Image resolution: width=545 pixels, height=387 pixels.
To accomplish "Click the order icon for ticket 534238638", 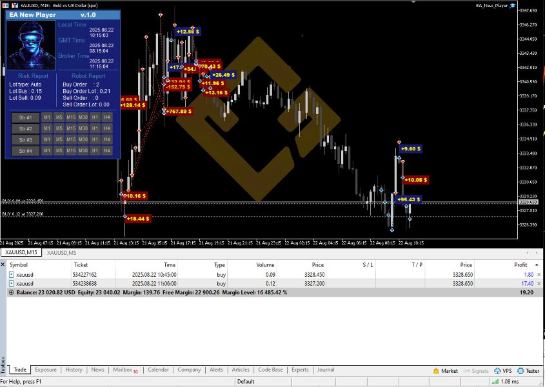I will (x=11, y=283).
